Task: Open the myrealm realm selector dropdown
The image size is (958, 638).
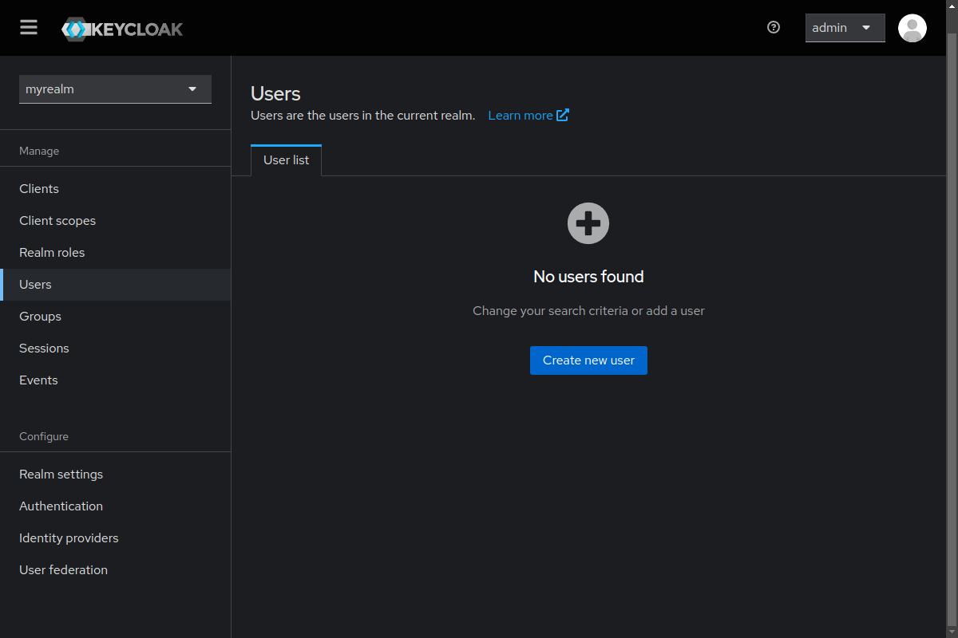Action: click(x=115, y=89)
